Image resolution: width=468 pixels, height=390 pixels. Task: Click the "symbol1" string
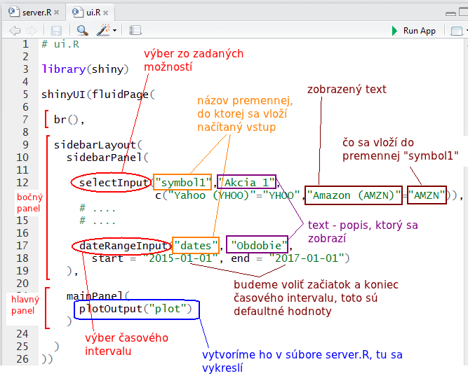(x=183, y=183)
